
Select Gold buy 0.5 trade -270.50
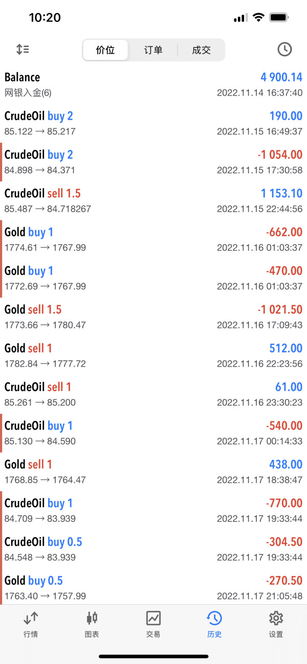[x=153, y=588]
